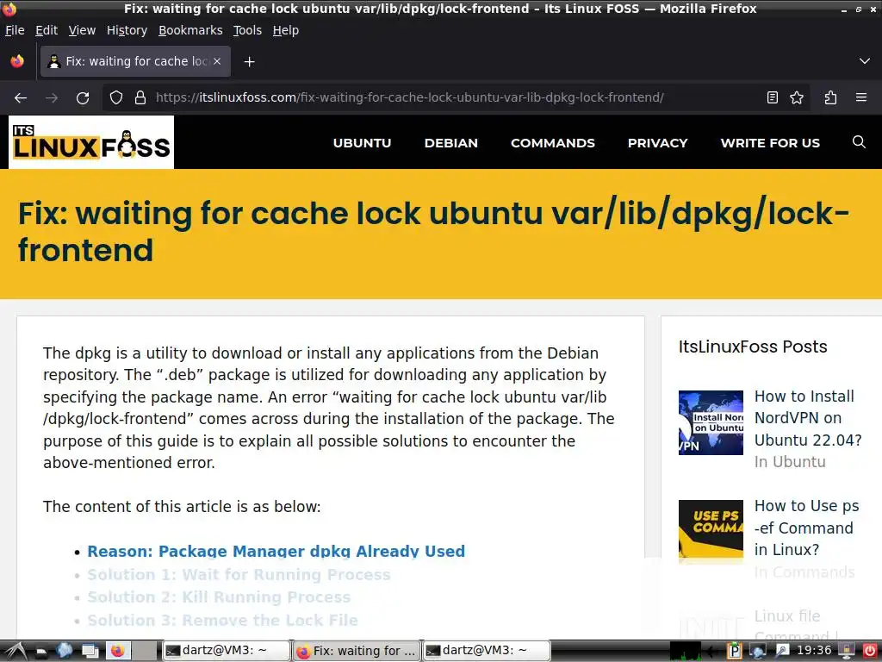Open the File menu
882x662 pixels.
15,30
